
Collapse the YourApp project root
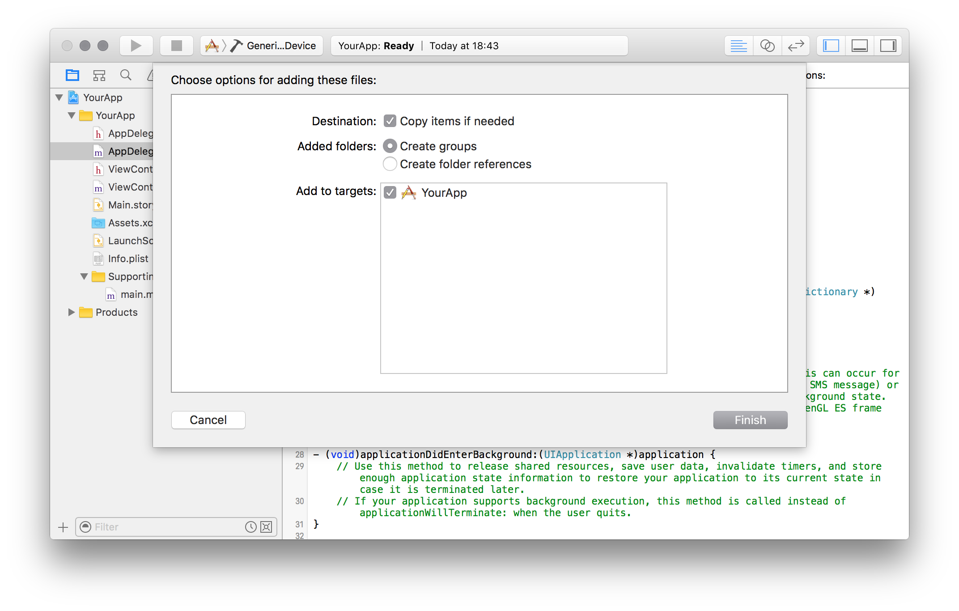(59, 98)
